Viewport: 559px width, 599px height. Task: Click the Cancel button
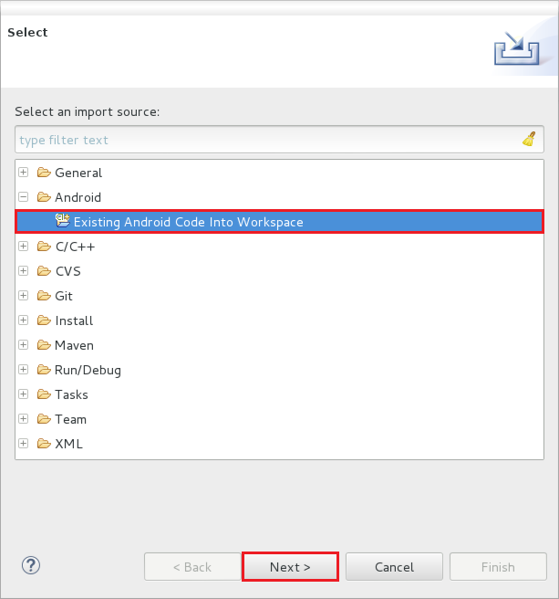tap(394, 567)
